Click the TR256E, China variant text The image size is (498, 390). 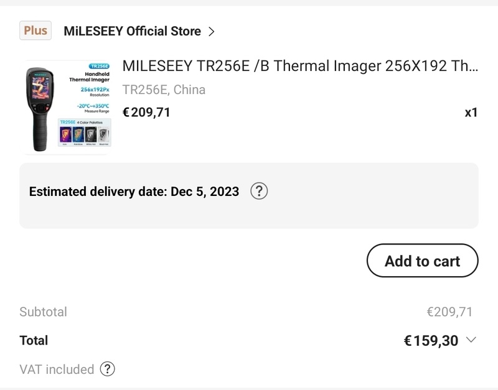[x=164, y=90]
